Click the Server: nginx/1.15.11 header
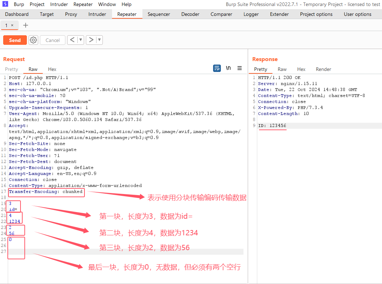 click(x=288, y=84)
